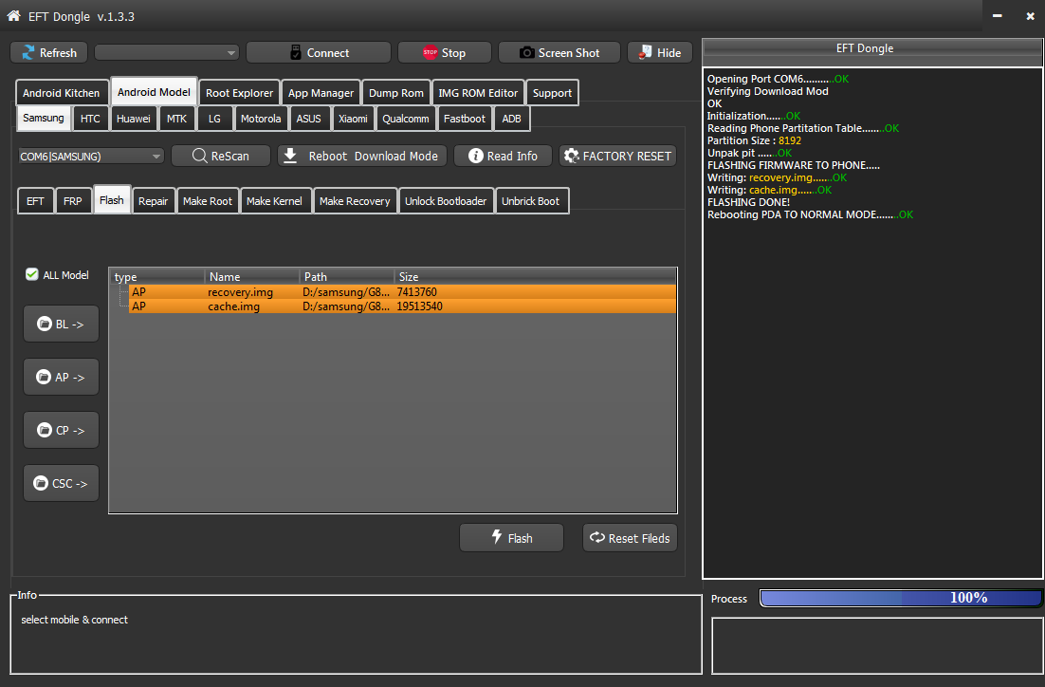Click the 'FLASHING DONE!' log line
1045x687 pixels.
pyautogui.click(x=748, y=202)
